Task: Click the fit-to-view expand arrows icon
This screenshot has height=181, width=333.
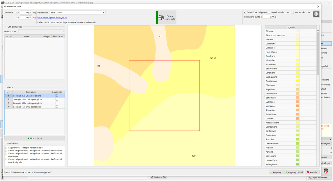Action: tap(316, 14)
